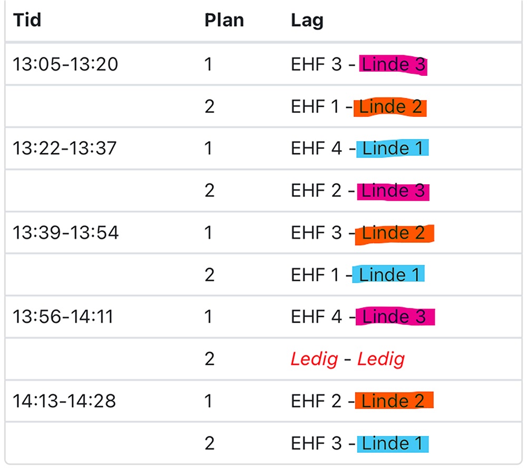Select the 13:05-13:20 time slot

click(x=65, y=64)
